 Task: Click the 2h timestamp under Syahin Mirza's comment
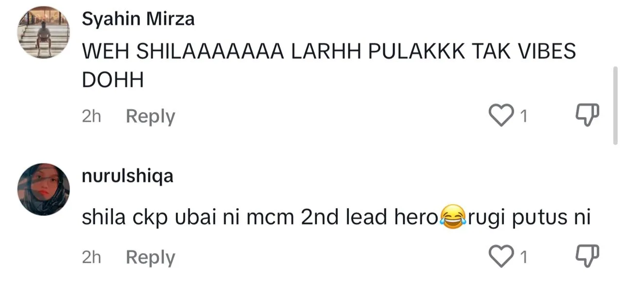tap(91, 116)
